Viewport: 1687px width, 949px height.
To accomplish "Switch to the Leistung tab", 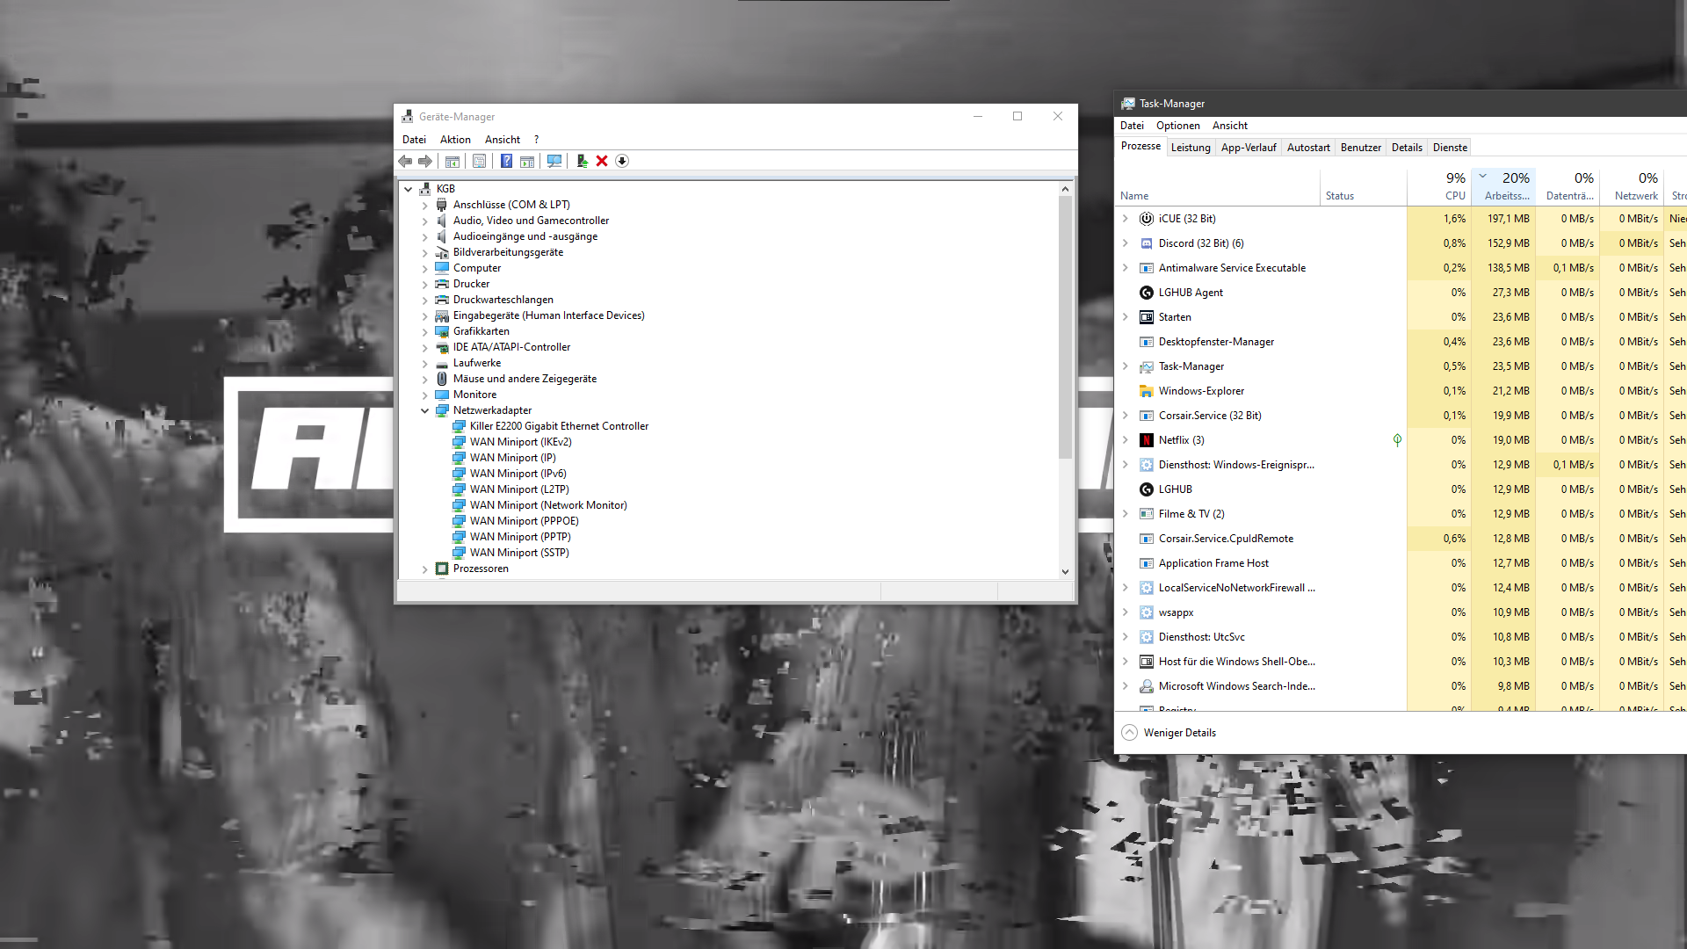I will [x=1191, y=148].
